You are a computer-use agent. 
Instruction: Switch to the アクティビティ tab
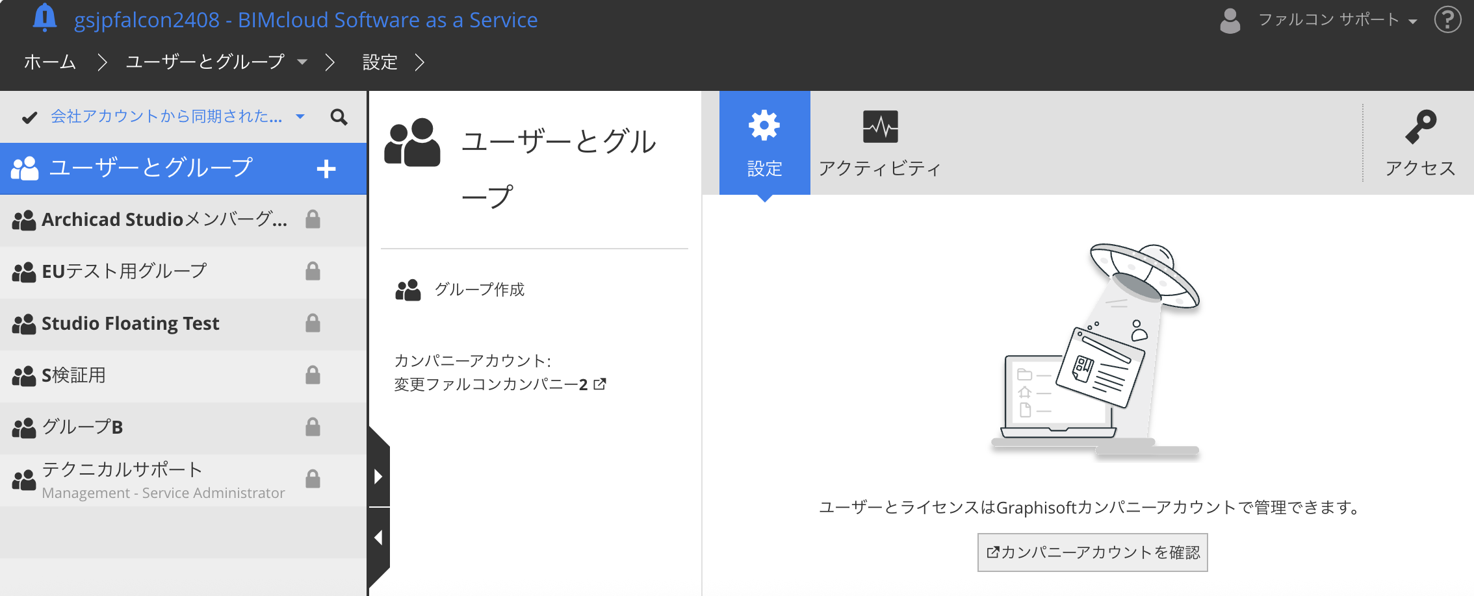(880, 143)
